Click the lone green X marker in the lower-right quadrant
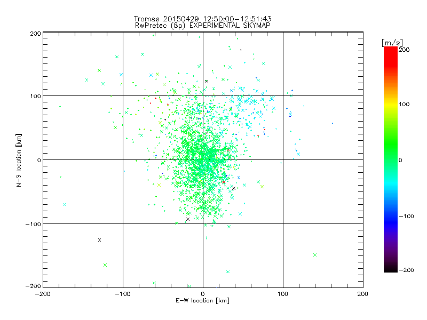This screenshot has width=427, height=320. pyautogui.click(x=315, y=255)
